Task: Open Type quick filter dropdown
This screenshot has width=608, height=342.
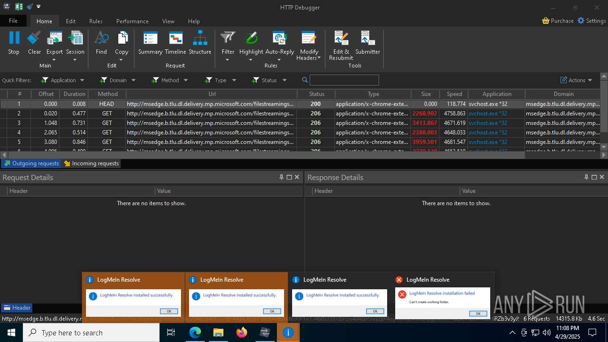Action: (x=234, y=80)
